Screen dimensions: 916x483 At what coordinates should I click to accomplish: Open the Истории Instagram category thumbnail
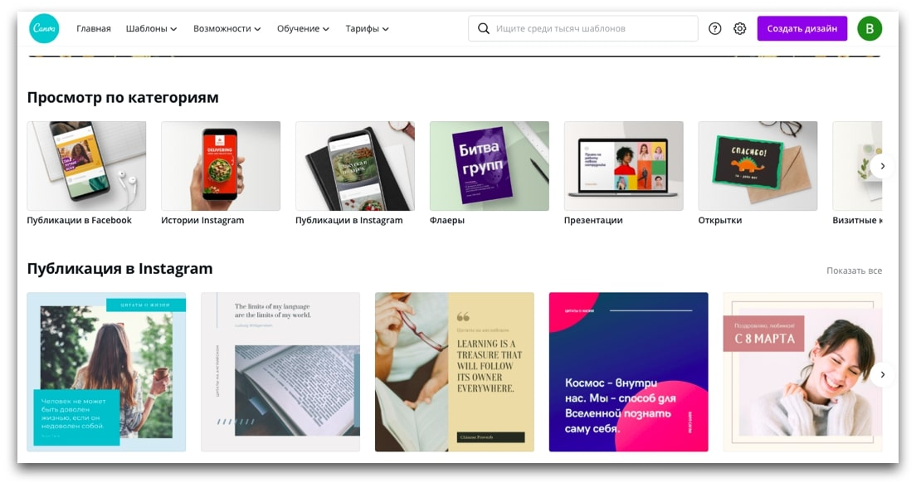[x=221, y=166]
